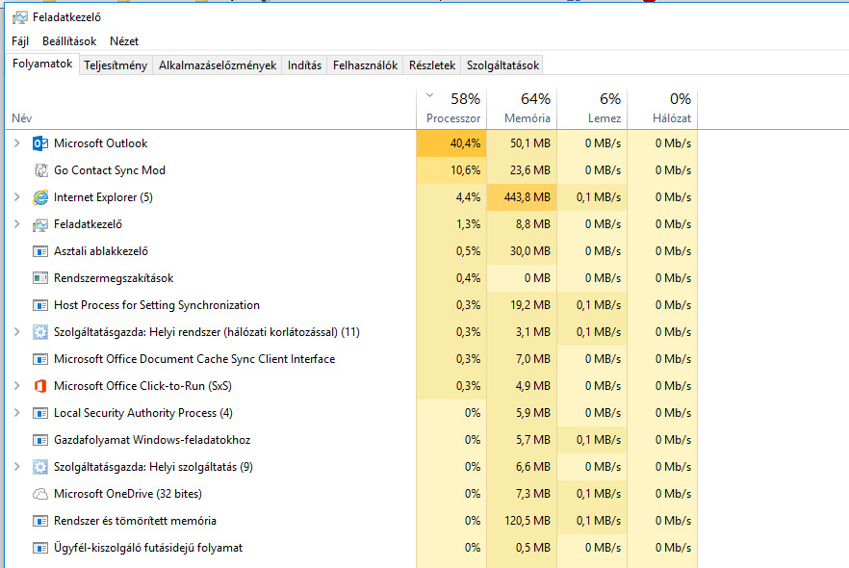
Task: Click the Go Contact Sync Mod icon
Action: point(40,170)
